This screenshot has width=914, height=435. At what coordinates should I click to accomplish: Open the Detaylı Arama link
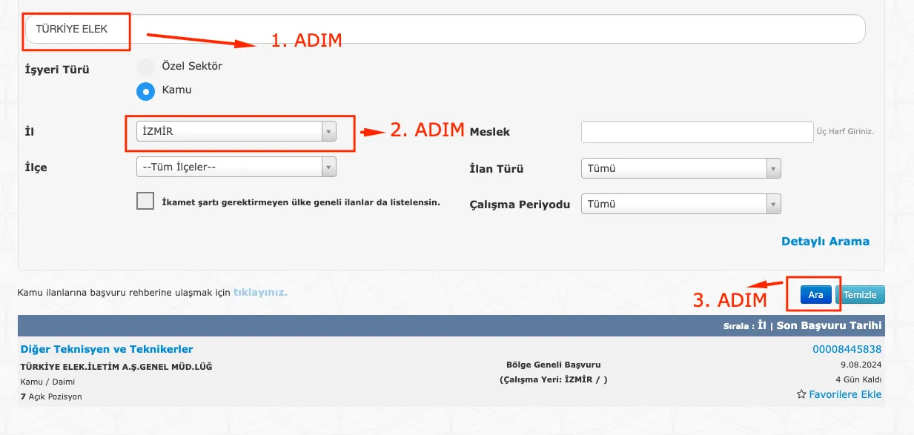(825, 242)
